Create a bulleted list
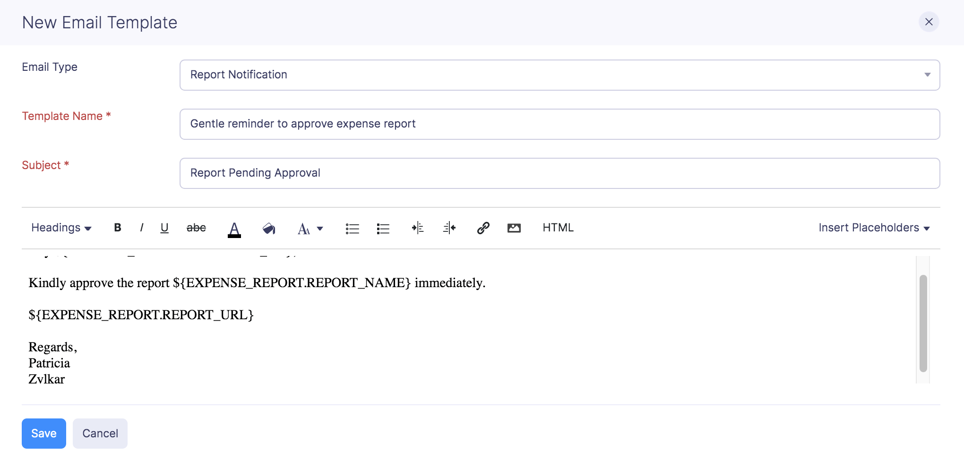Image resolution: width=964 pixels, height=460 pixels. [352, 228]
